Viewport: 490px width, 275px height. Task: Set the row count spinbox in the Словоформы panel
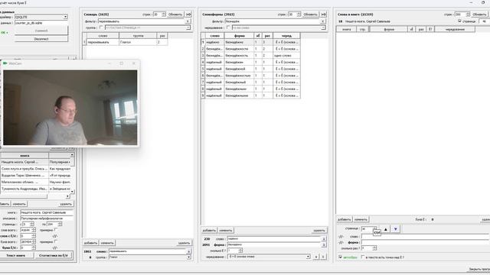pyautogui.click(x=294, y=15)
